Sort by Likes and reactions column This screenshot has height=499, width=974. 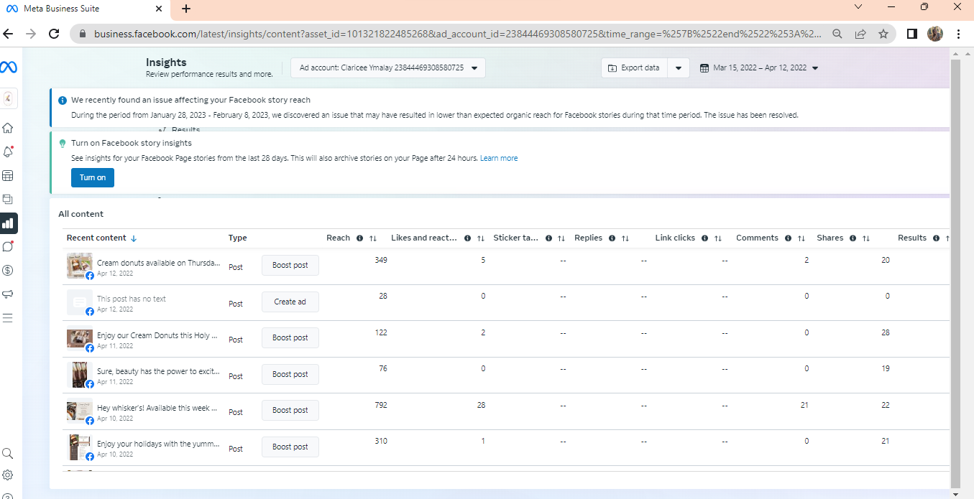(481, 238)
